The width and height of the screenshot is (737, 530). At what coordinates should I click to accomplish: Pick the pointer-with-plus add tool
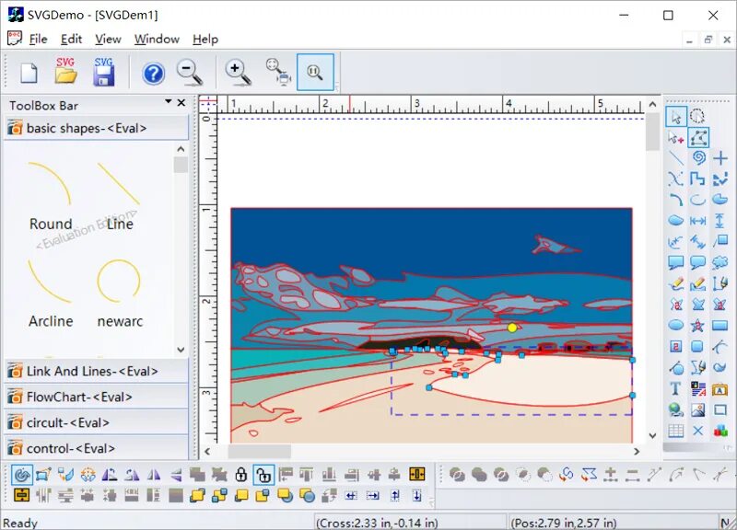(676, 137)
